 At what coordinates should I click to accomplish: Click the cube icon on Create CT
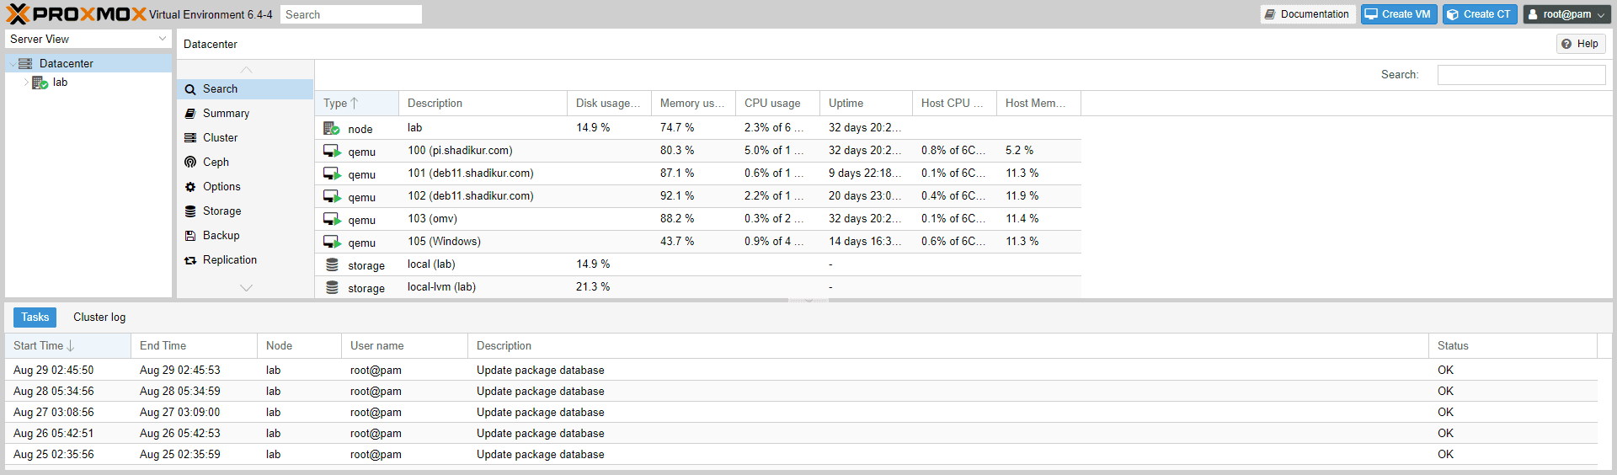click(x=1453, y=14)
